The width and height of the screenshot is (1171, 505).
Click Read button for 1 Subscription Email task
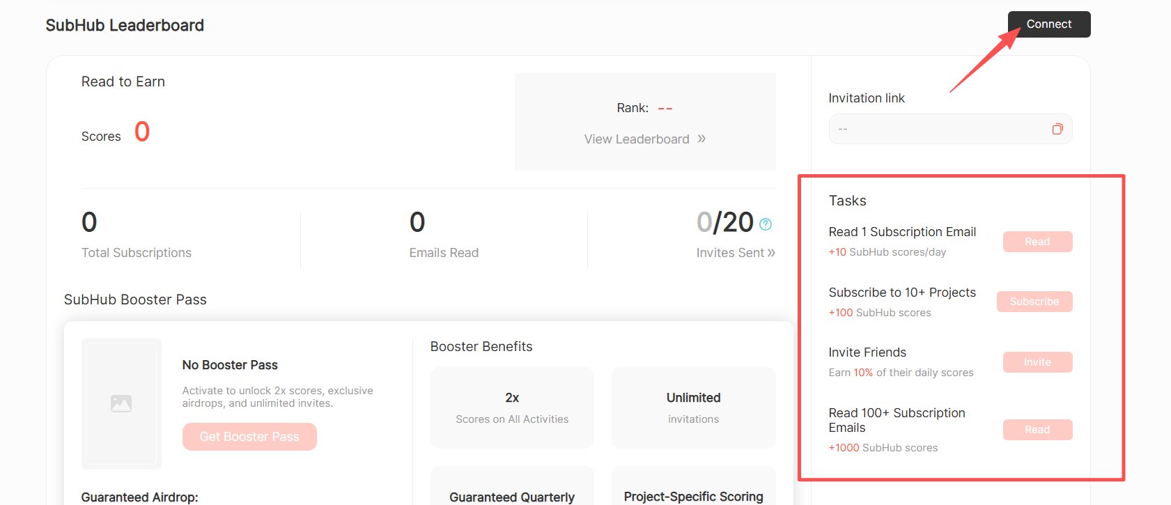tap(1037, 242)
